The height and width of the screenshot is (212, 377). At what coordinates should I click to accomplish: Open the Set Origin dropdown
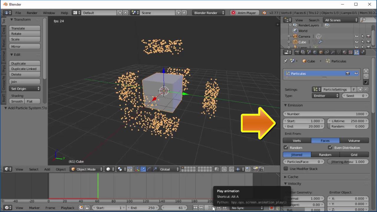tap(25, 89)
